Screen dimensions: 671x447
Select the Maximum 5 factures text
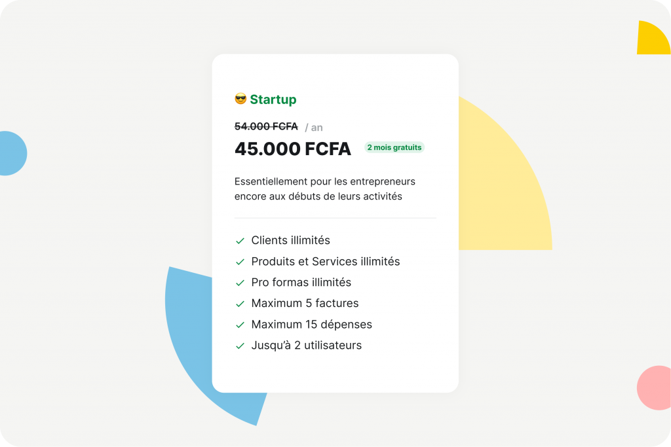[x=305, y=303]
